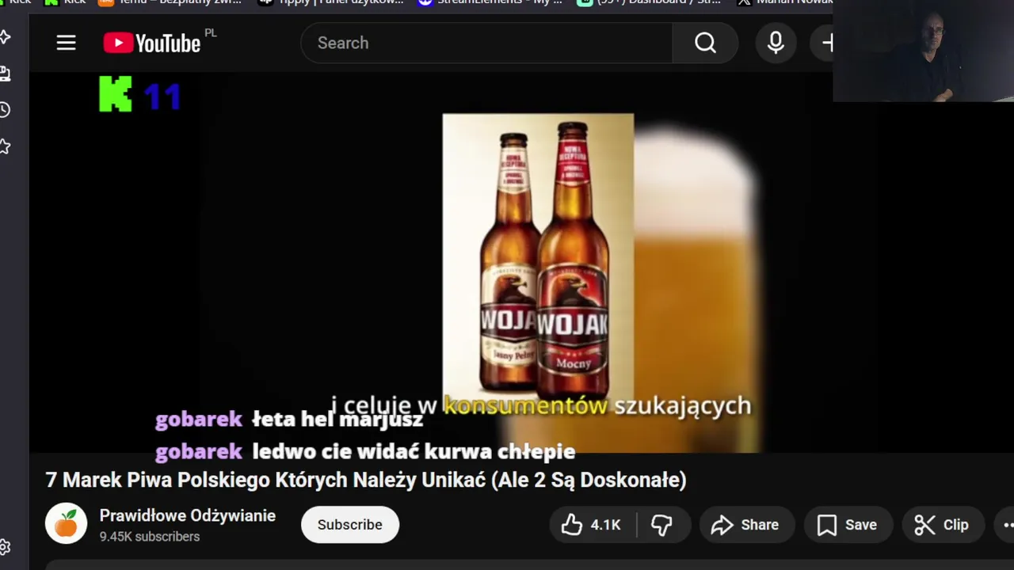
Task: Subscribe to Prawidłowe Odżywianie
Action: click(349, 525)
